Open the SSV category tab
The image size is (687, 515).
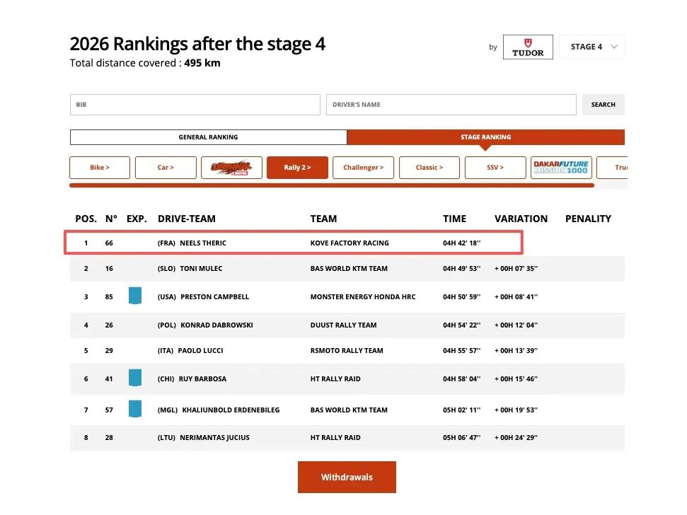coord(495,168)
